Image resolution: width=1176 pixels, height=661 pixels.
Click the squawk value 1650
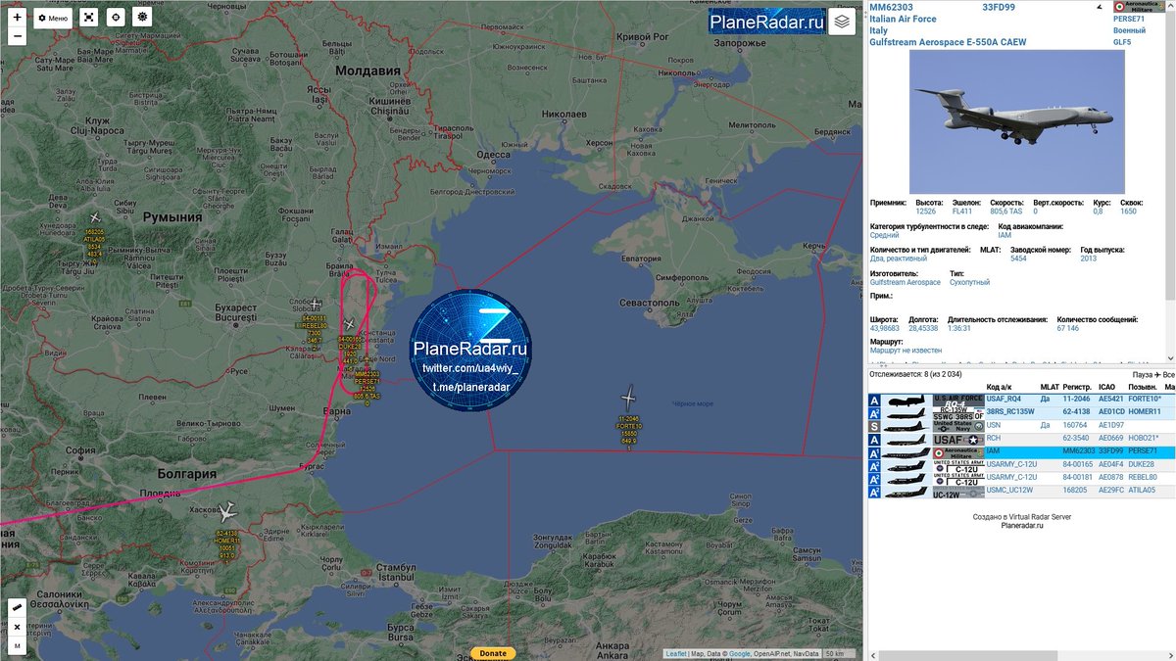click(x=1128, y=212)
